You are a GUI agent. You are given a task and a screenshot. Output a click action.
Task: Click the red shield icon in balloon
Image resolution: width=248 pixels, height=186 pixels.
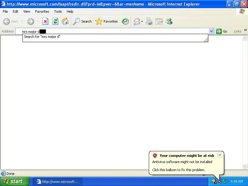[155, 156]
